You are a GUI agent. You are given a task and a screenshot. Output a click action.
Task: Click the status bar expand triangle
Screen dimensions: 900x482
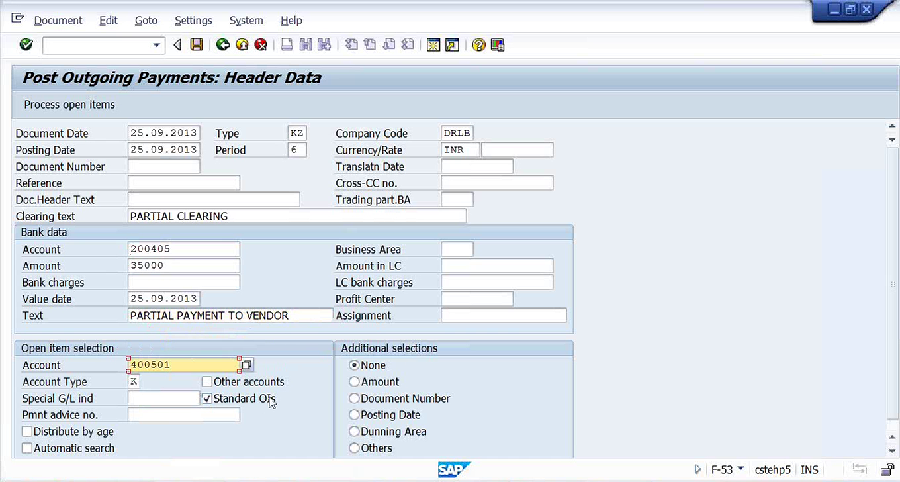697,469
